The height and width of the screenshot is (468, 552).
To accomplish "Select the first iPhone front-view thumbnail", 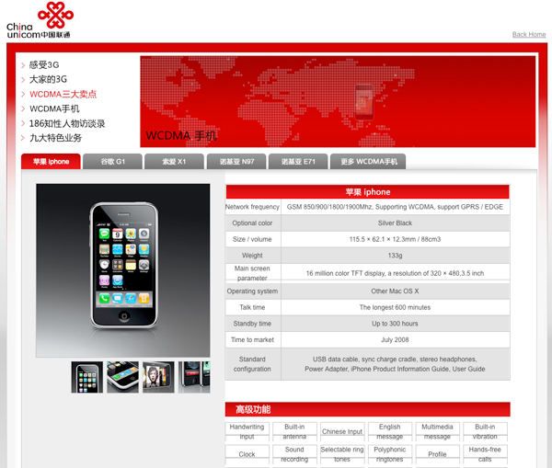I will pyautogui.click(x=87, y=377).
